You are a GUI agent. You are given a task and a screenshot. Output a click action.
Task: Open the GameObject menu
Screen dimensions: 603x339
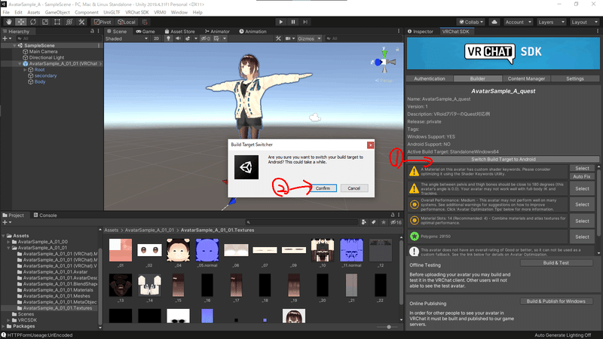pos(57,12)
